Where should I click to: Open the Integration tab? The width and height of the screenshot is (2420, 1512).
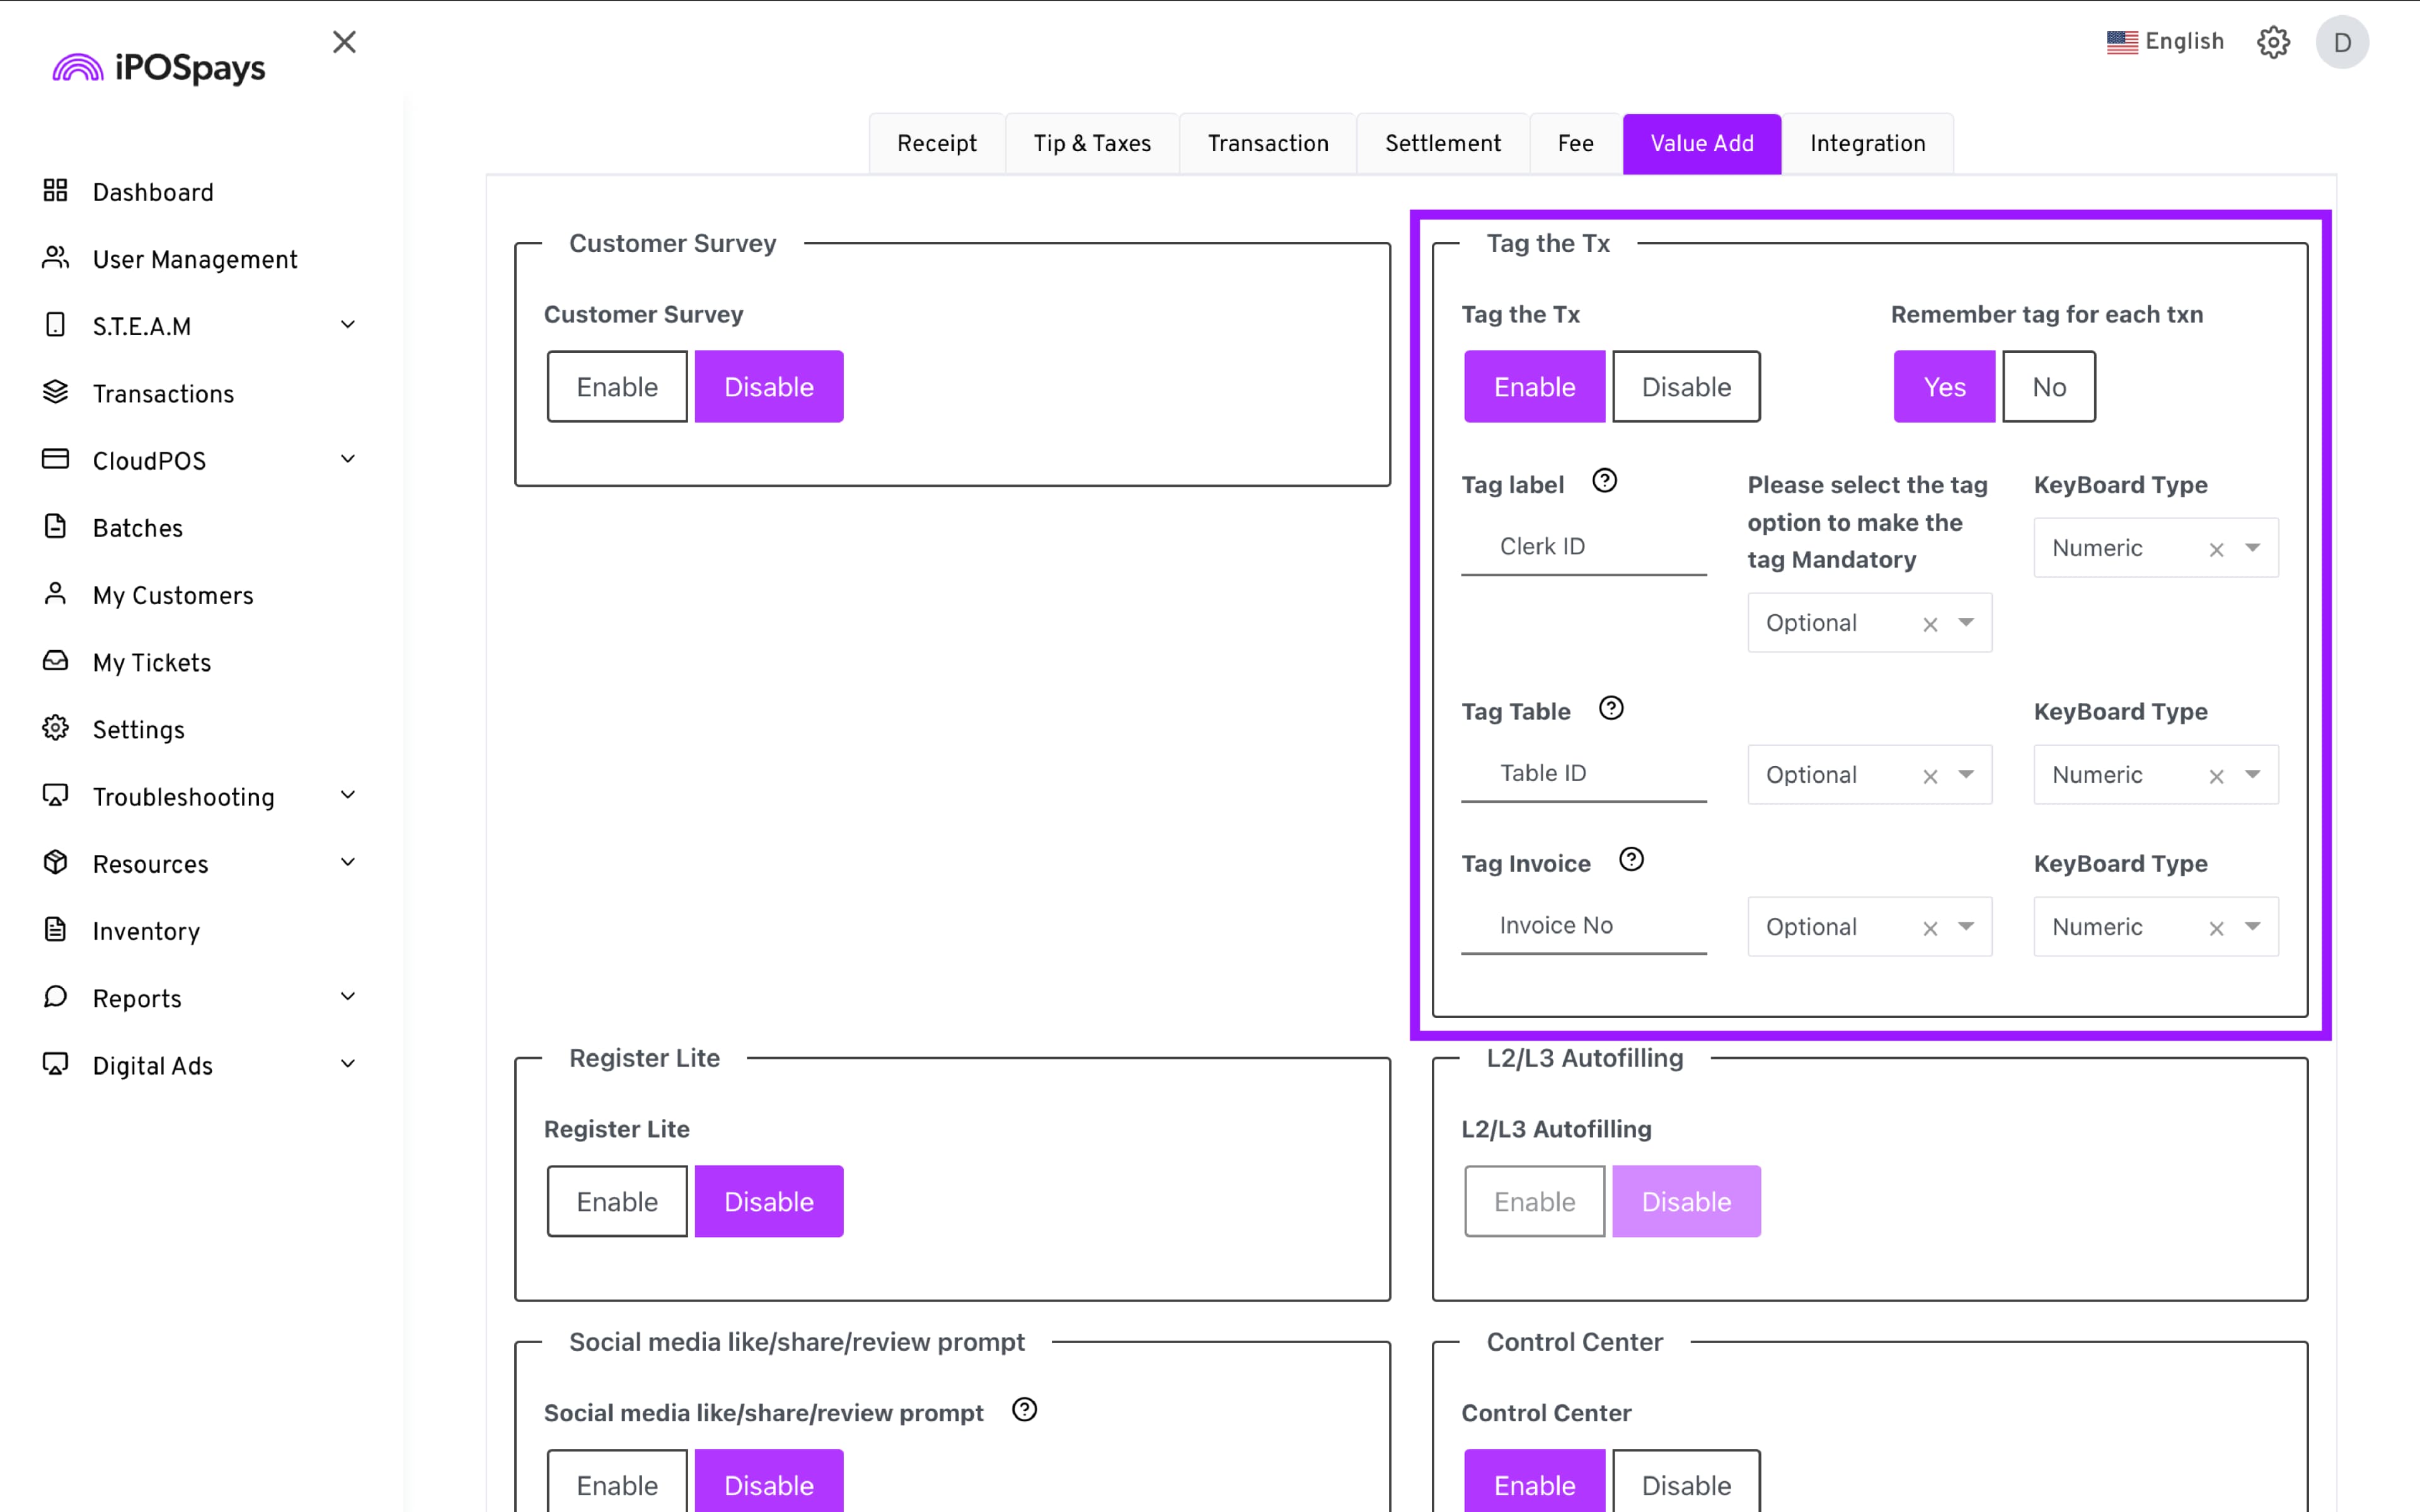(1866, 144)
